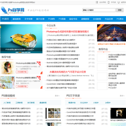Open the PS调色 nav tab
This screenshot has width=126, height=126.
(x=51, y=19)
